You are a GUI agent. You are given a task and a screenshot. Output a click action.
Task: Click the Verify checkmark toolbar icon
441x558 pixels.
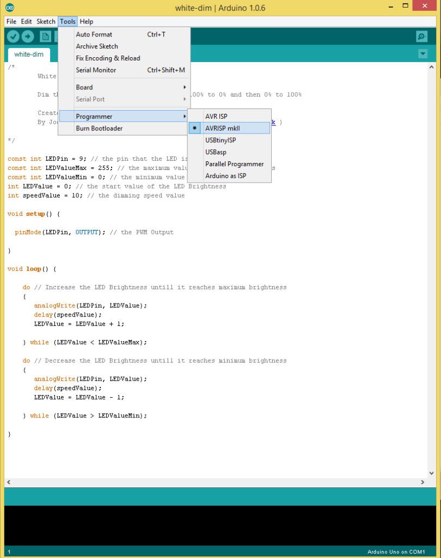coord(13,37)
